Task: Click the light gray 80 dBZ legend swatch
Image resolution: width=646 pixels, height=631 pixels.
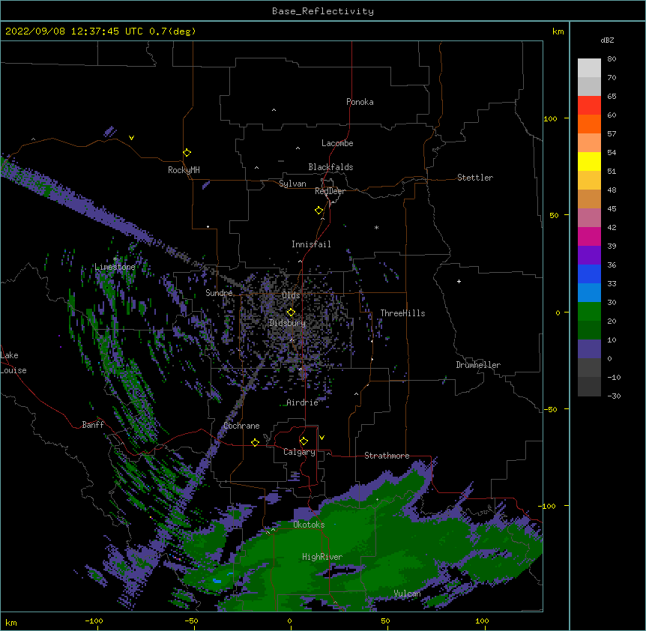Action: [x=589, y=68]
